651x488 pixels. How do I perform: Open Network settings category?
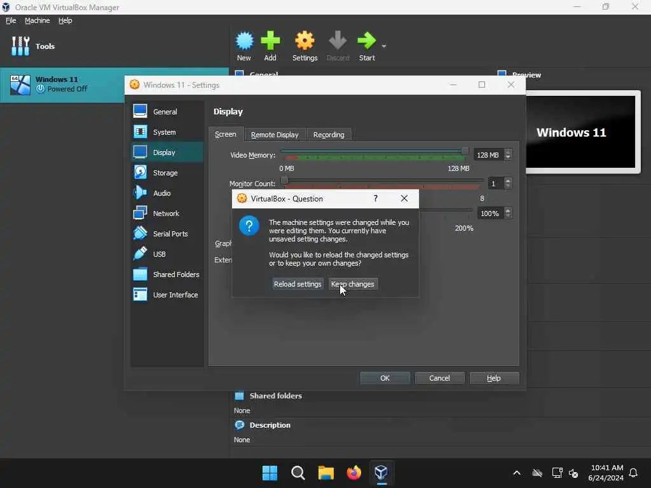pos(167,213)
